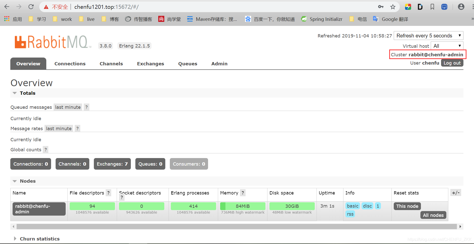Click the Log out button
The width and height of the screenshot is (474, 244).
(x=452, y=63)
